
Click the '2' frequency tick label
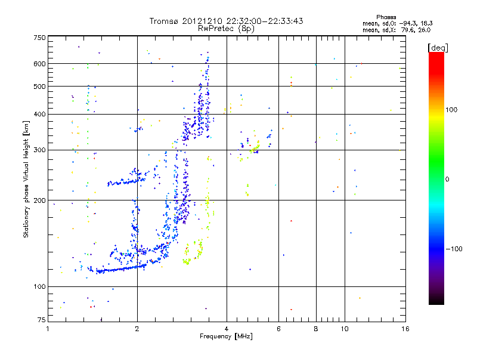137,329
